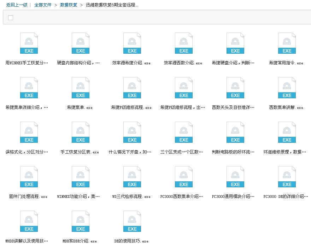Open 手工恢复分区表.exe file icon
Viewport: 311px width, 252px height.
pos(81,132)
